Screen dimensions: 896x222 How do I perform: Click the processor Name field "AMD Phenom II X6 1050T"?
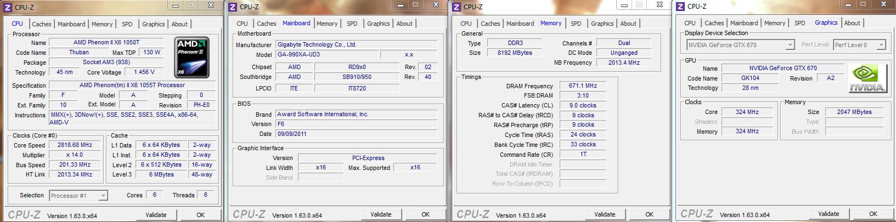pyautogui.click(x=106, y=42)
